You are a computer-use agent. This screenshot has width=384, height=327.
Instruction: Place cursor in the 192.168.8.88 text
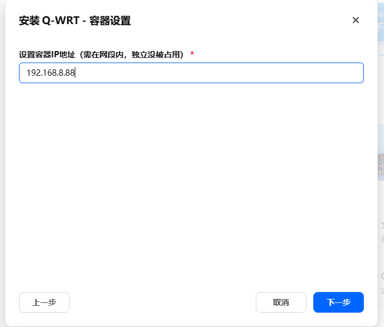click(x=51, y=73)
